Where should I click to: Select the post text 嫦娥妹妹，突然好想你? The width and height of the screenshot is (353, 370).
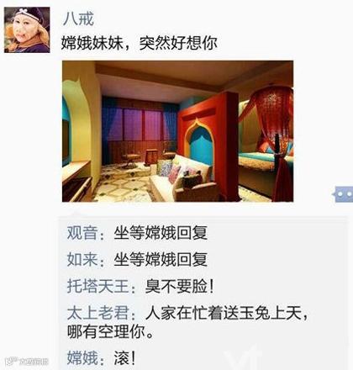(140, 44)
